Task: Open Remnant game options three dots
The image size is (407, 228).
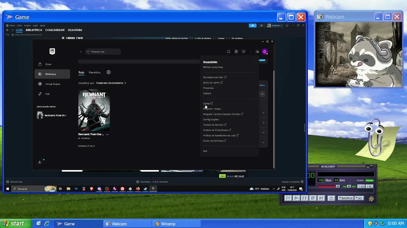Action: 107,134
